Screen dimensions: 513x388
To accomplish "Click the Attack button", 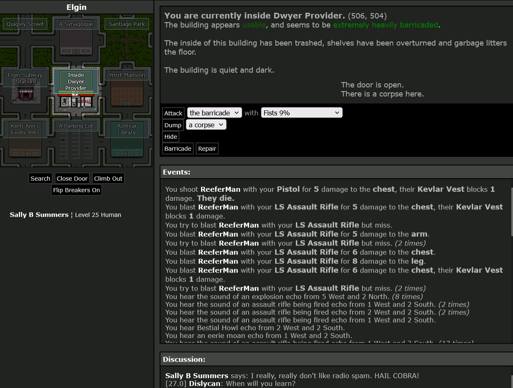I will click(x=173, y=112).
